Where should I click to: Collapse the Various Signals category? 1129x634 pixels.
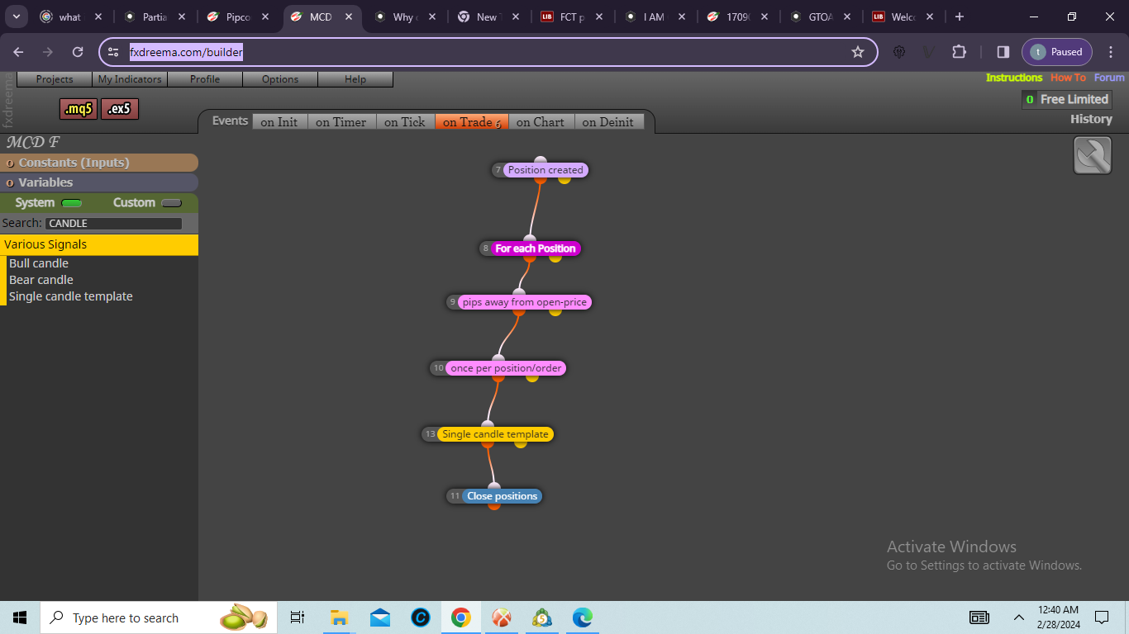(99, 244)
